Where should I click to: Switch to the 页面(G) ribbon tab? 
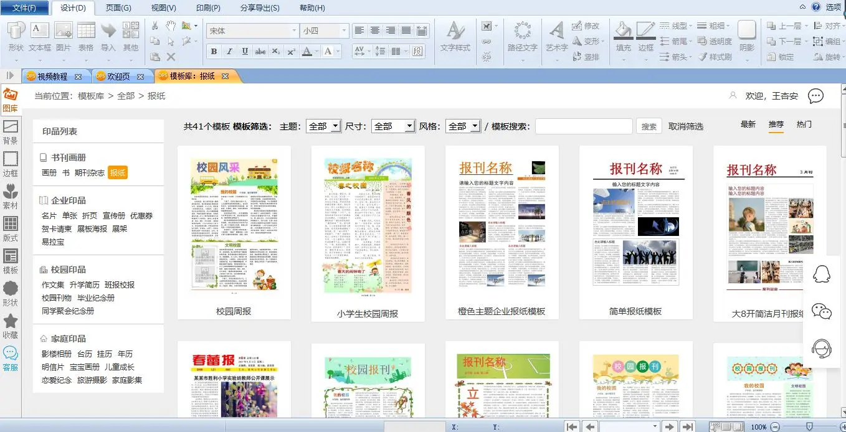click(x=118, y=8)
